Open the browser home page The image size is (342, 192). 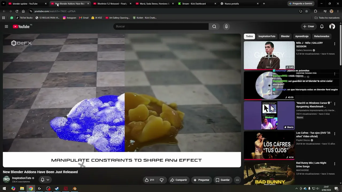pyautogui.click(x=23, y=11)
